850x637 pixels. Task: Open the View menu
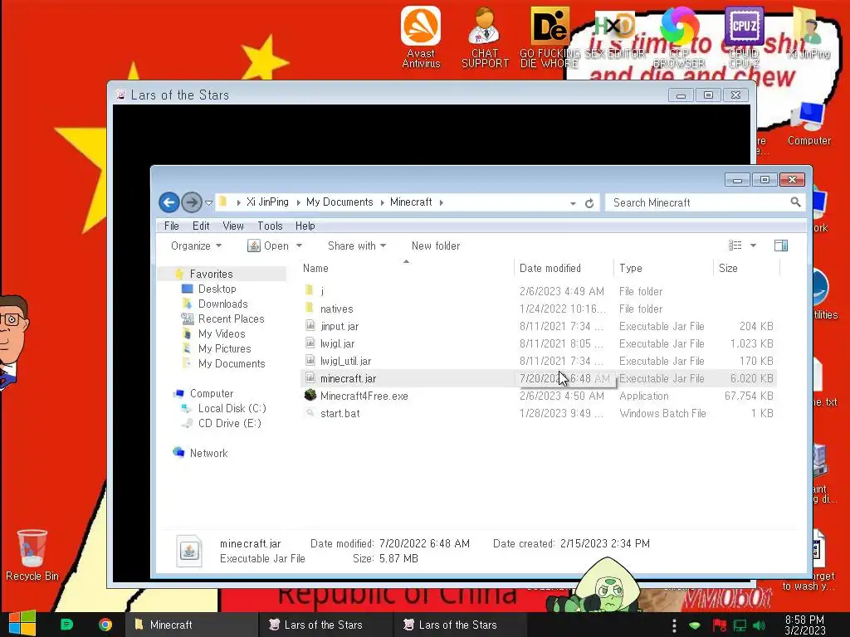coord(233,226)
